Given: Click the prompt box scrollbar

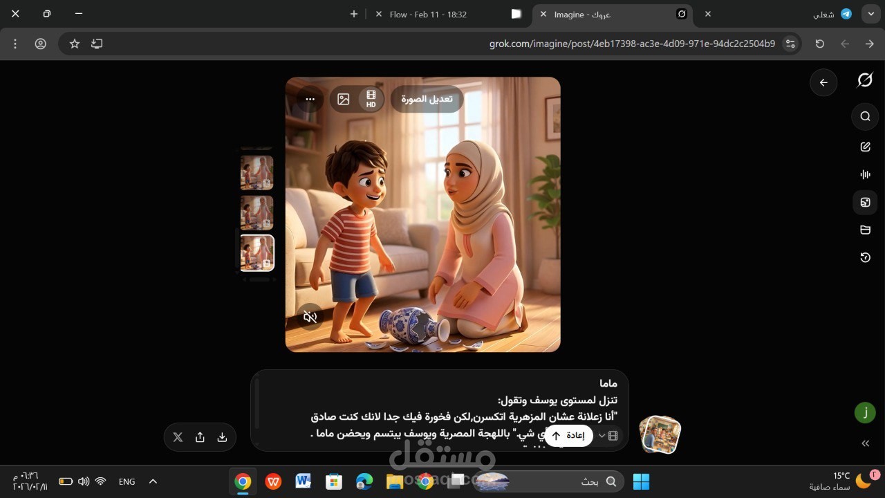Looking at the screenshot, I should pyautogui.click(x=257, y=403).
